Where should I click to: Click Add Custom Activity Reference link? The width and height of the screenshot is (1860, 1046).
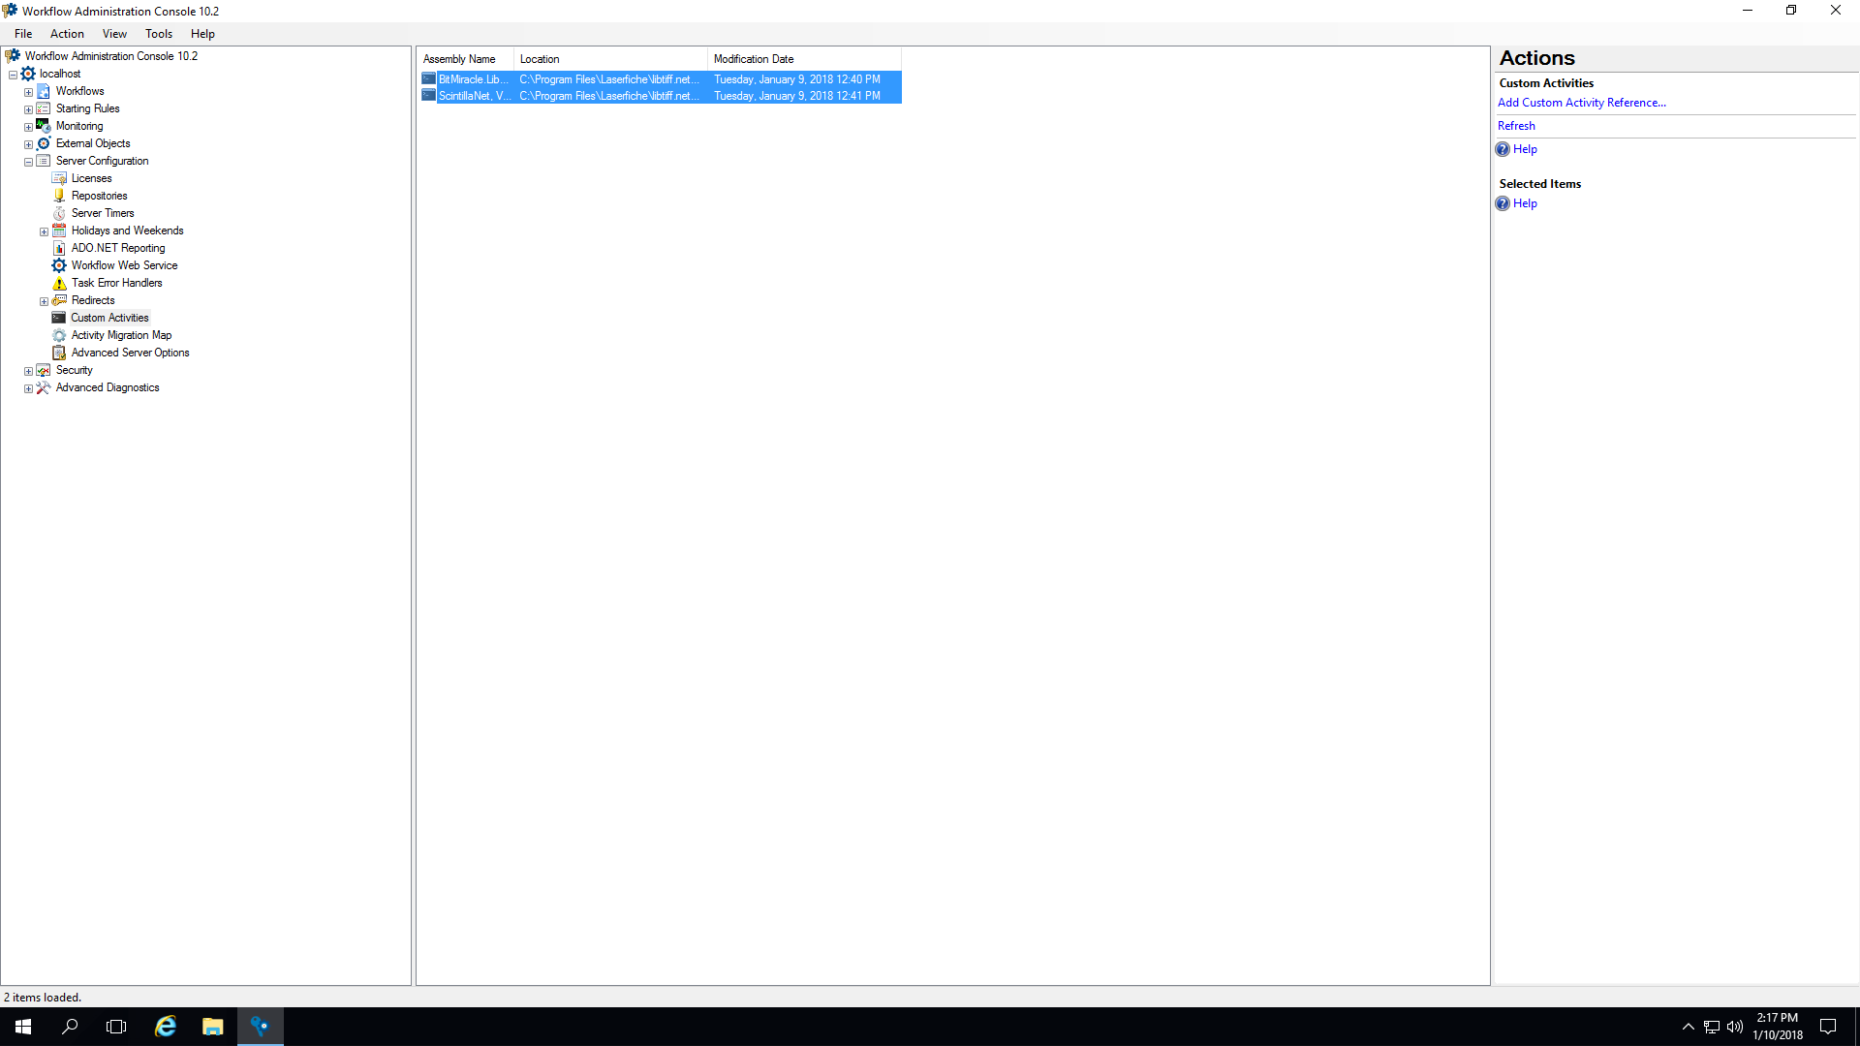coord(1581,103)
